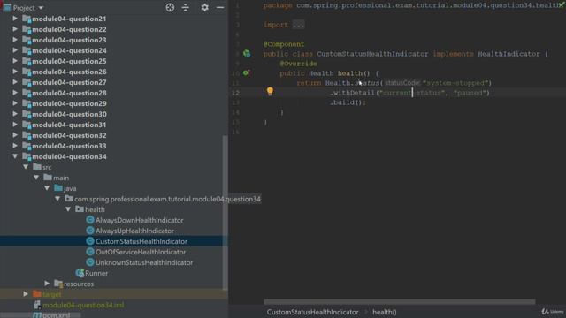Collapse the java folder arrow

point(47,188)
